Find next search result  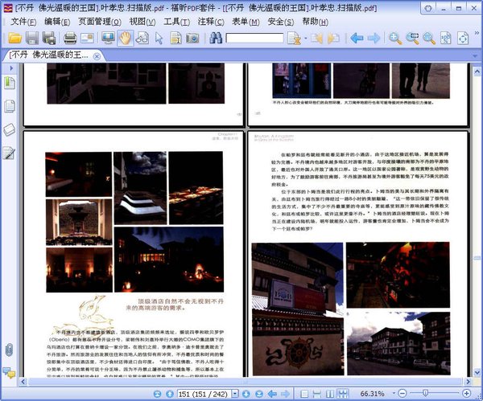click(x=333, y=38)
